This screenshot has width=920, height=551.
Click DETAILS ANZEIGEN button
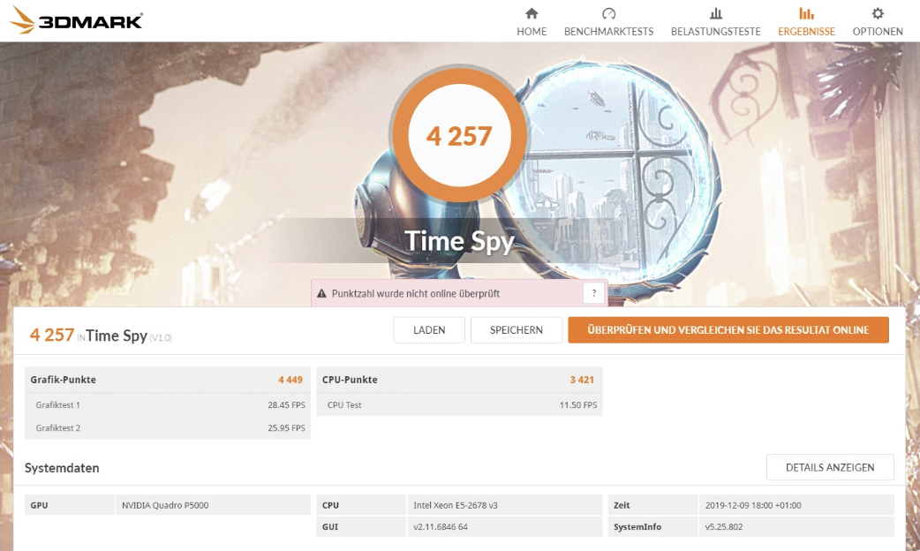[830, 468]
